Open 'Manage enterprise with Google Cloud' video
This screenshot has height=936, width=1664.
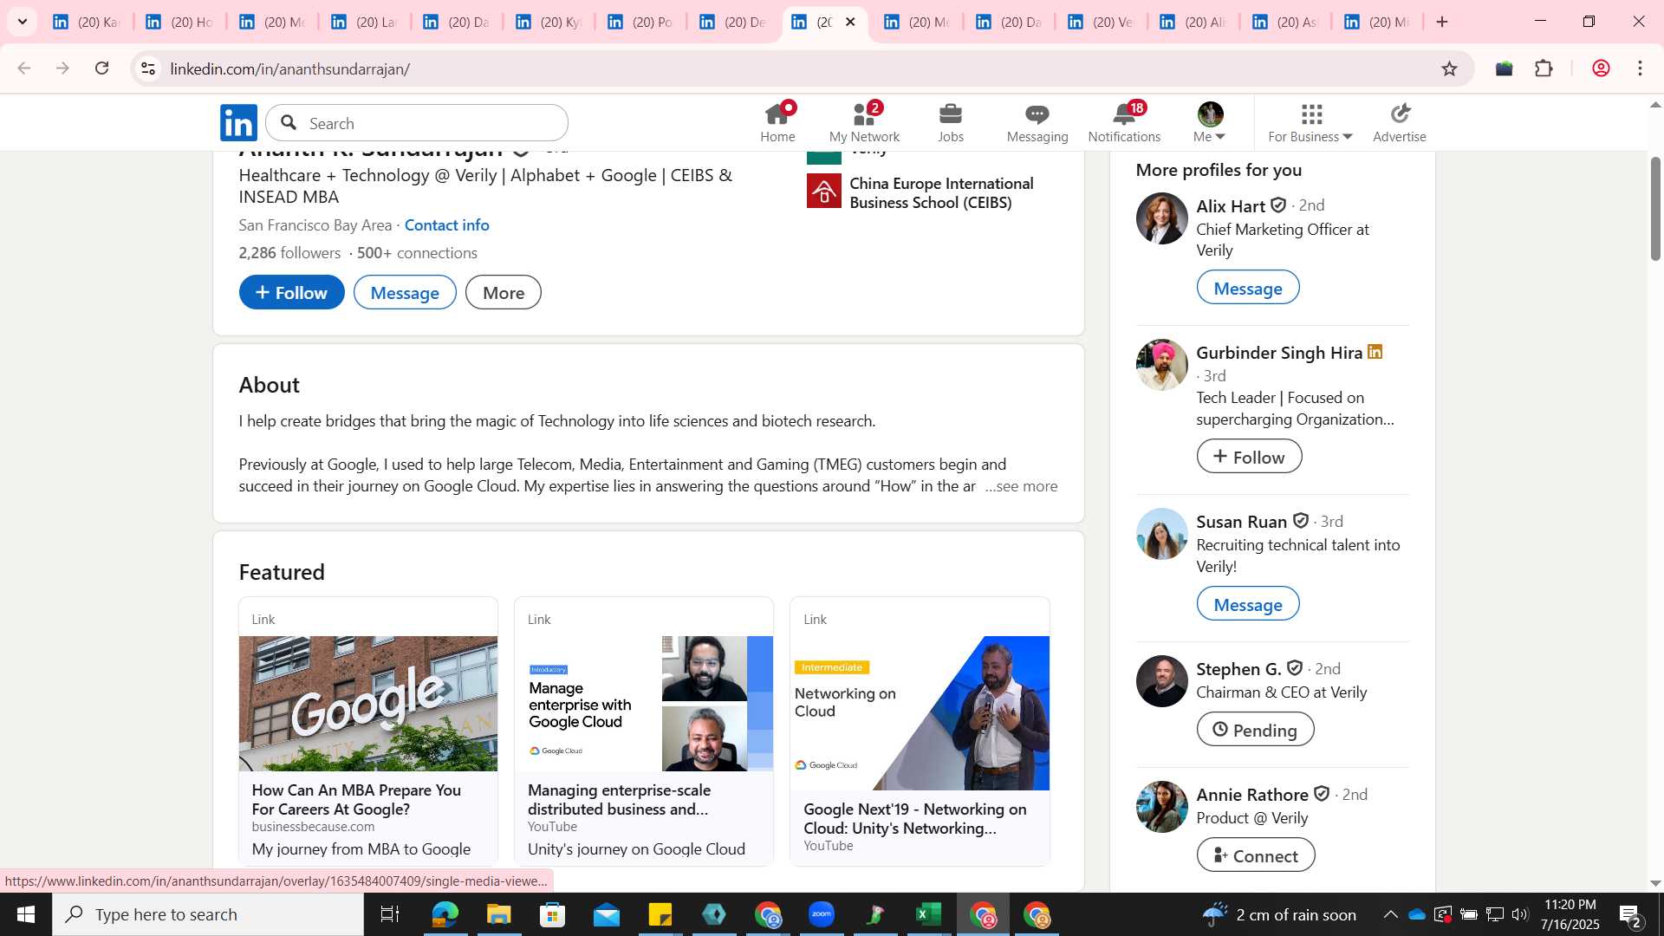(644, 732)
